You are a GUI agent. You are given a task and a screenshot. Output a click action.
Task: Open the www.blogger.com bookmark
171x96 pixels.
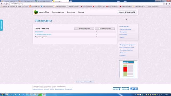pyautogui.click(x=35, y=6)
